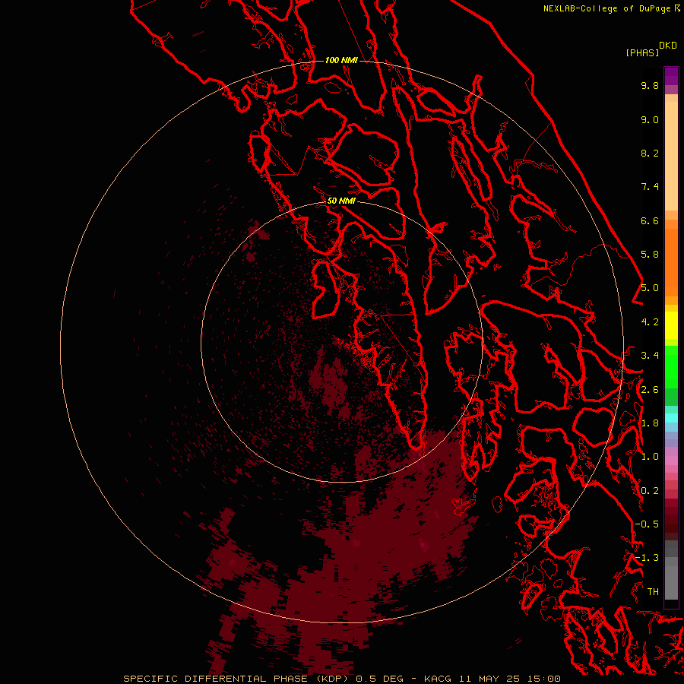Click the 0.2 legend value
684x684 pixels.
pos(650,491)
